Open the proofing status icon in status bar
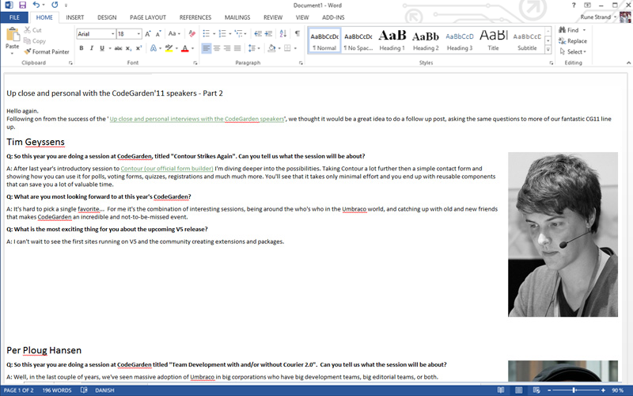This screenshot has height=396, width=633. 84,390
